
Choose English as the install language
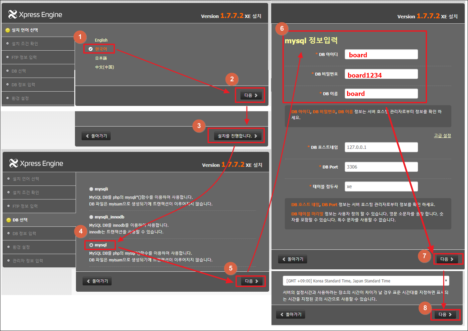point(101,40)
